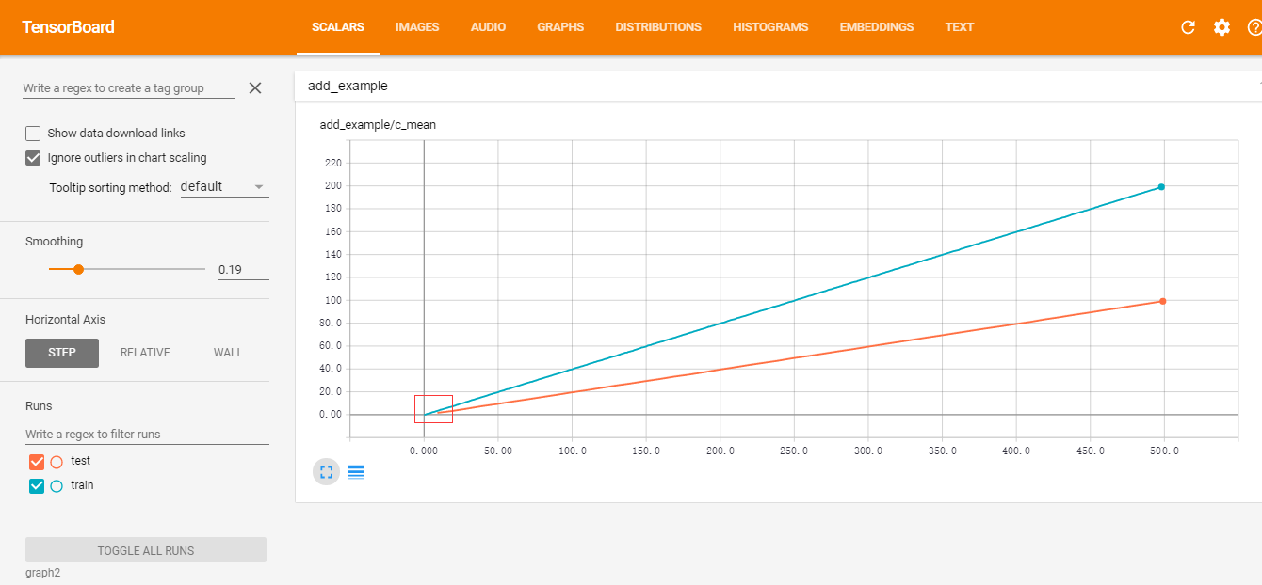Screen dimensions: 1262x585
Task: Click the add_example/c_mean chart title
Action: coord(378,124)
